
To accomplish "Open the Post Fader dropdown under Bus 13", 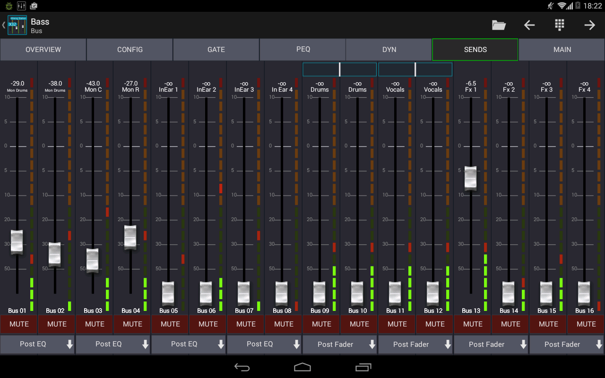I will [491, 344].
